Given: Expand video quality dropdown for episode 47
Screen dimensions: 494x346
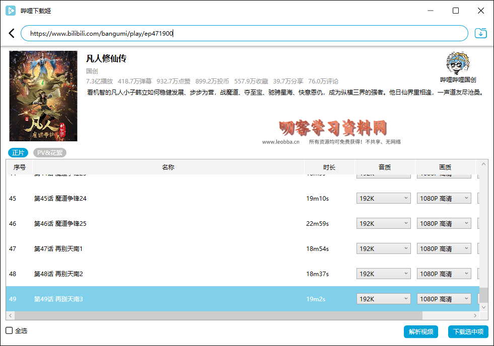Looking at the screenshot, I should [x=444, y=249].
